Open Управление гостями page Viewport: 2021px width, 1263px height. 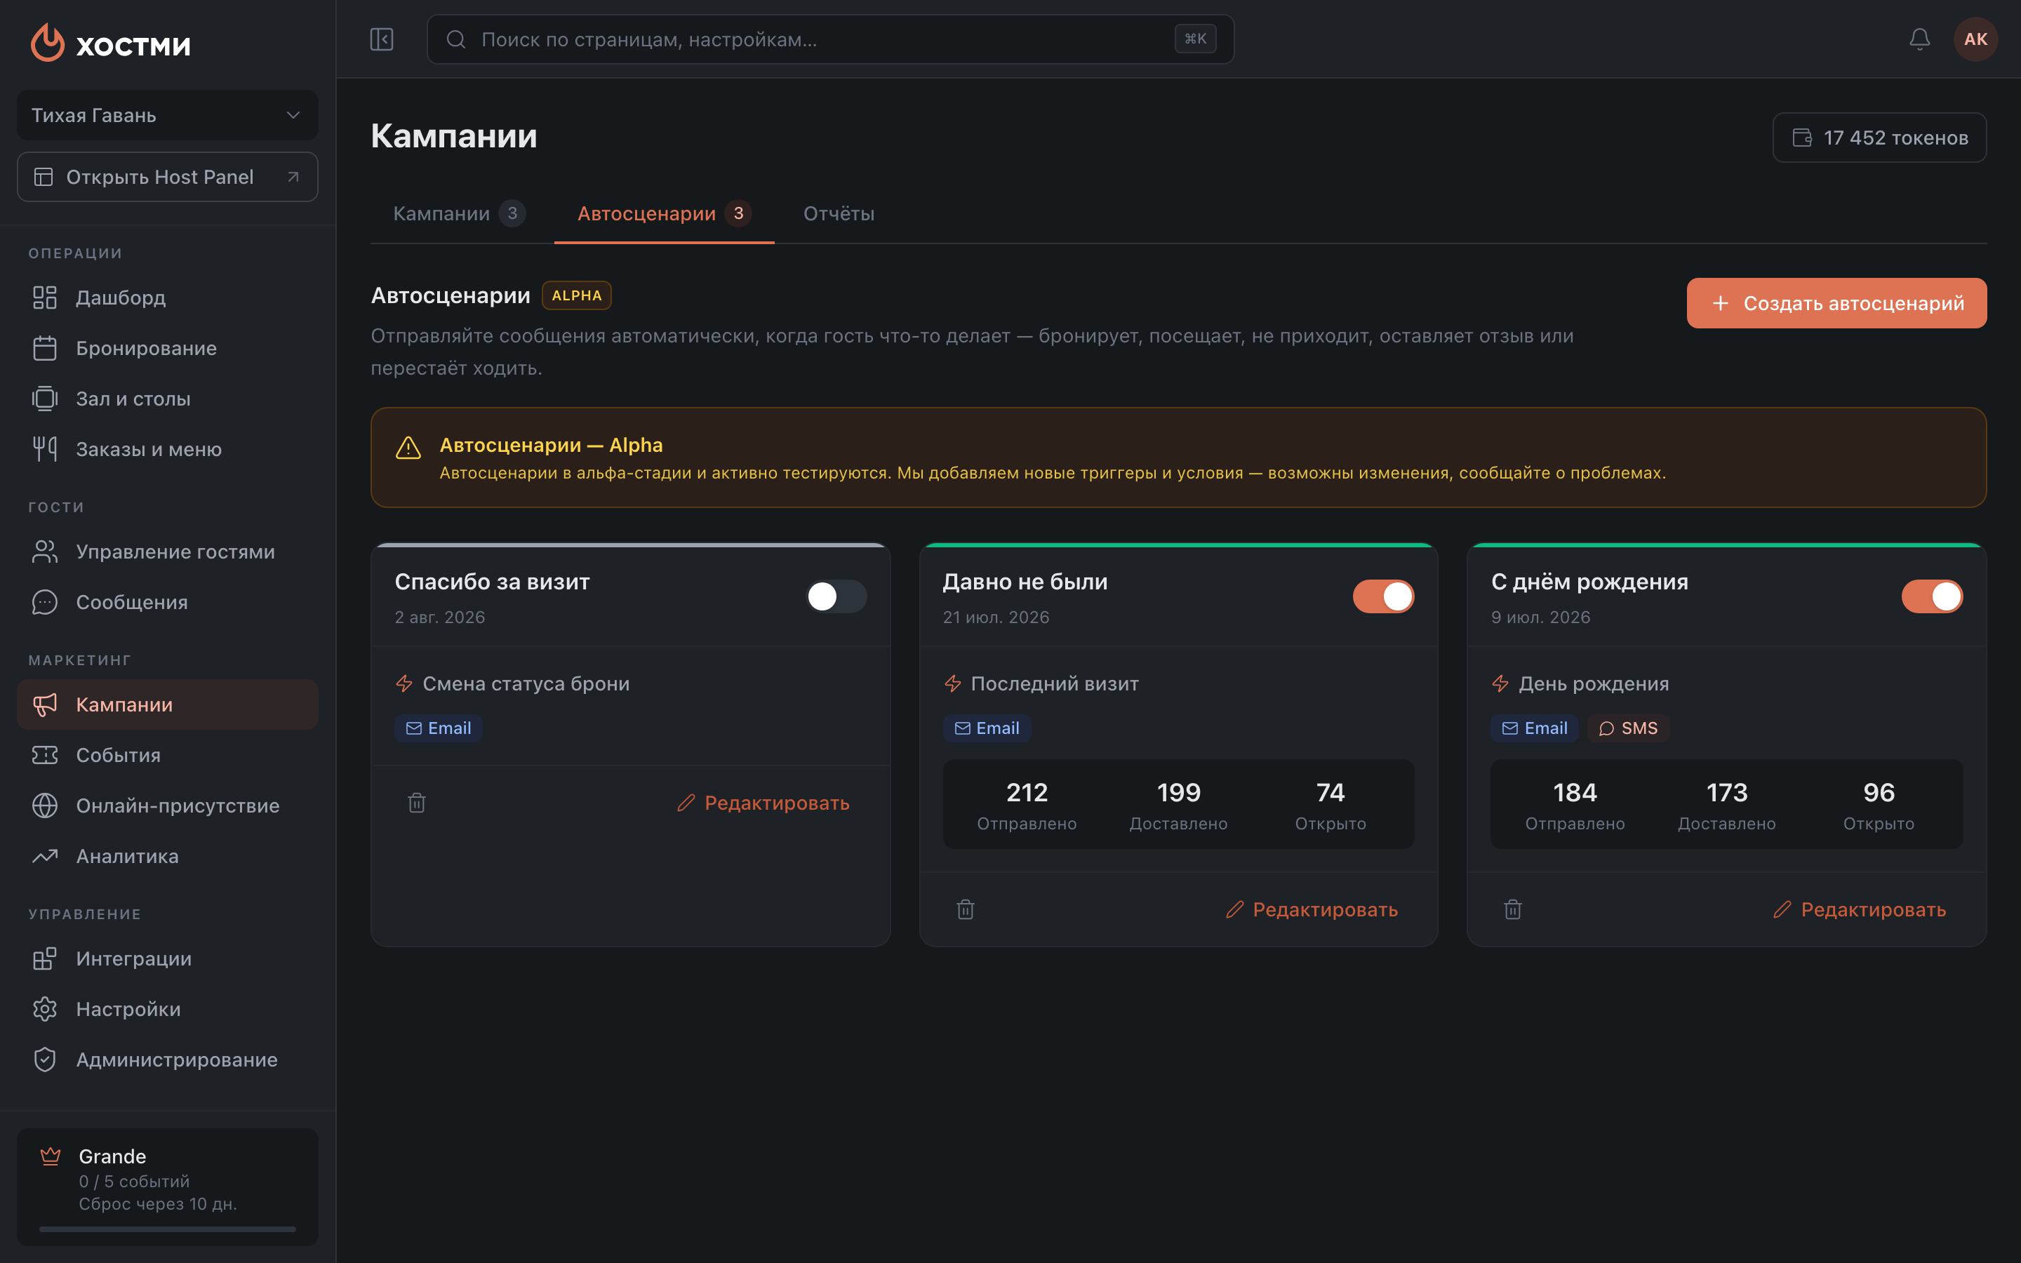click(x=167, y=552)
